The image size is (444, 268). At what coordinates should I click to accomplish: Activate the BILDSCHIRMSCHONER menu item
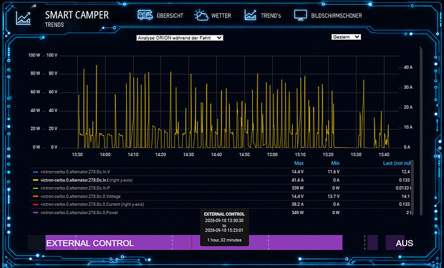(337, 15)
